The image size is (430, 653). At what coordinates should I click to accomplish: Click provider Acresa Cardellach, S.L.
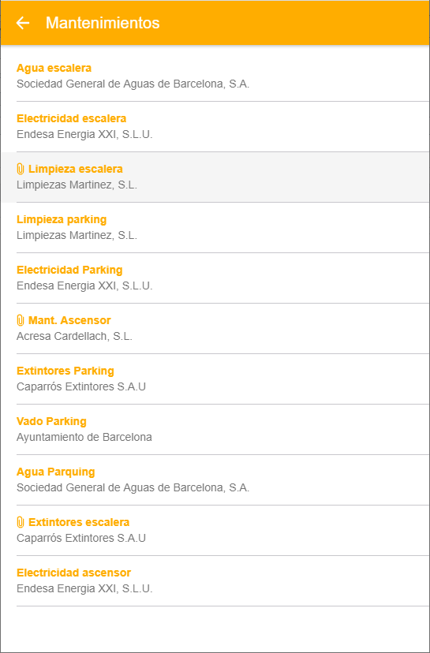point(75,337)
